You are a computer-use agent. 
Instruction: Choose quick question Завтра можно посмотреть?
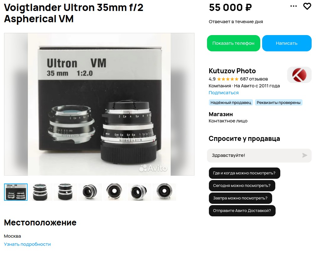240,198
